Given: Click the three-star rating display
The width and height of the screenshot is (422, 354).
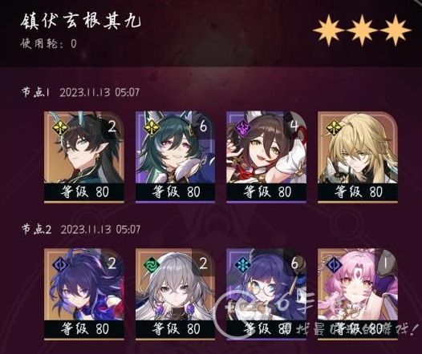Looking at the screenshot, I should [x=362, y=30].
